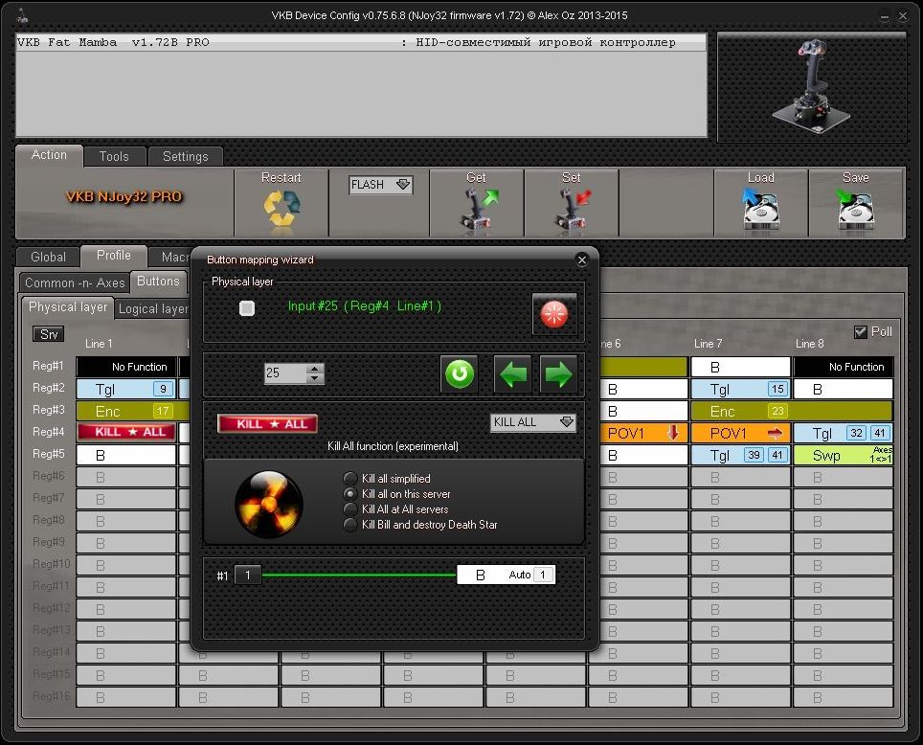
Task: Click Reg#5 Line 1 B cell
Action: point(126,455)
